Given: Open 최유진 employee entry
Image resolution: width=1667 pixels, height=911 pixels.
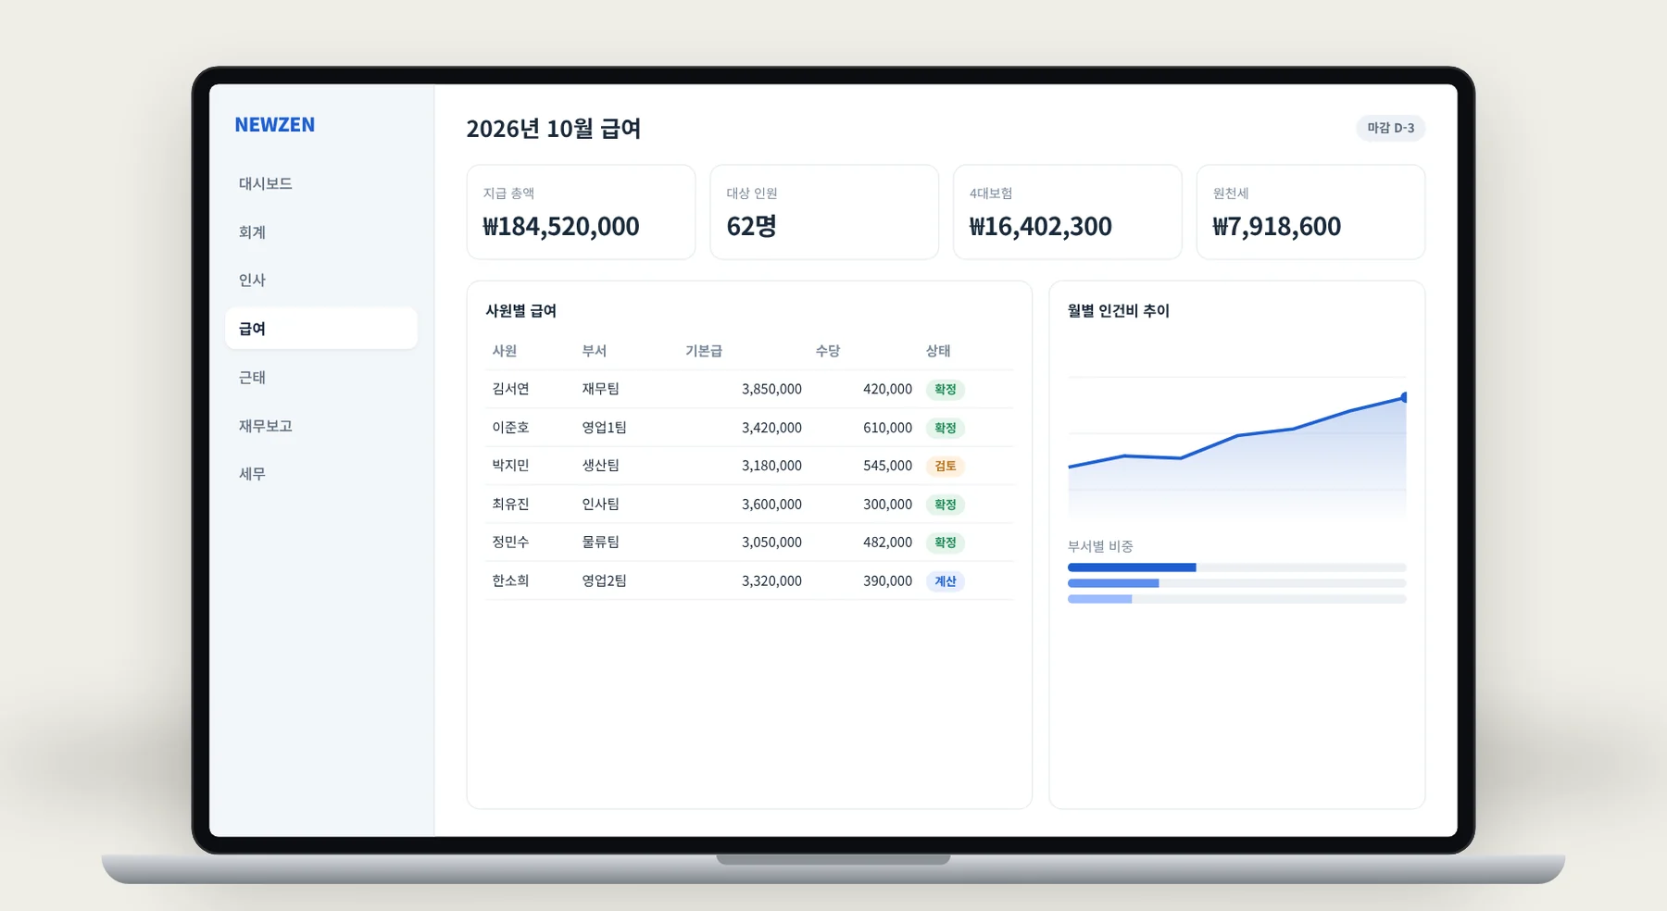Looking at the screenshot, I should click(510, 505).
